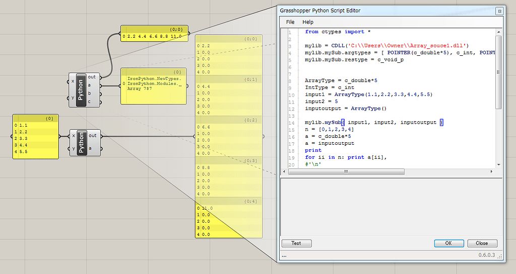Open the Help menu in script editor

(x=308, y=22)
